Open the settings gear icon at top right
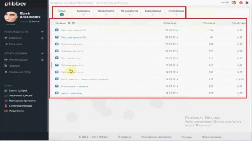 point(247,3)
